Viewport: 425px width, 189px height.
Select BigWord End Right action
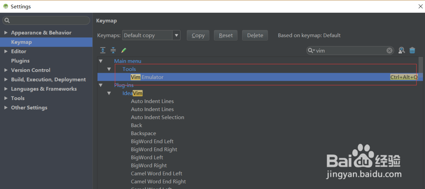pyautogui.click(x=154, y=150)
